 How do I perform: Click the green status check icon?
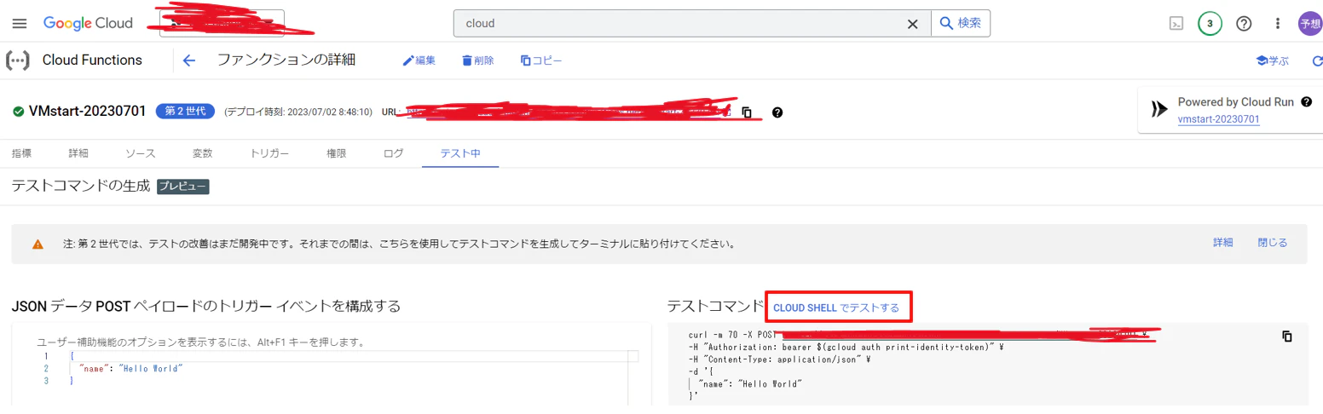19,112
